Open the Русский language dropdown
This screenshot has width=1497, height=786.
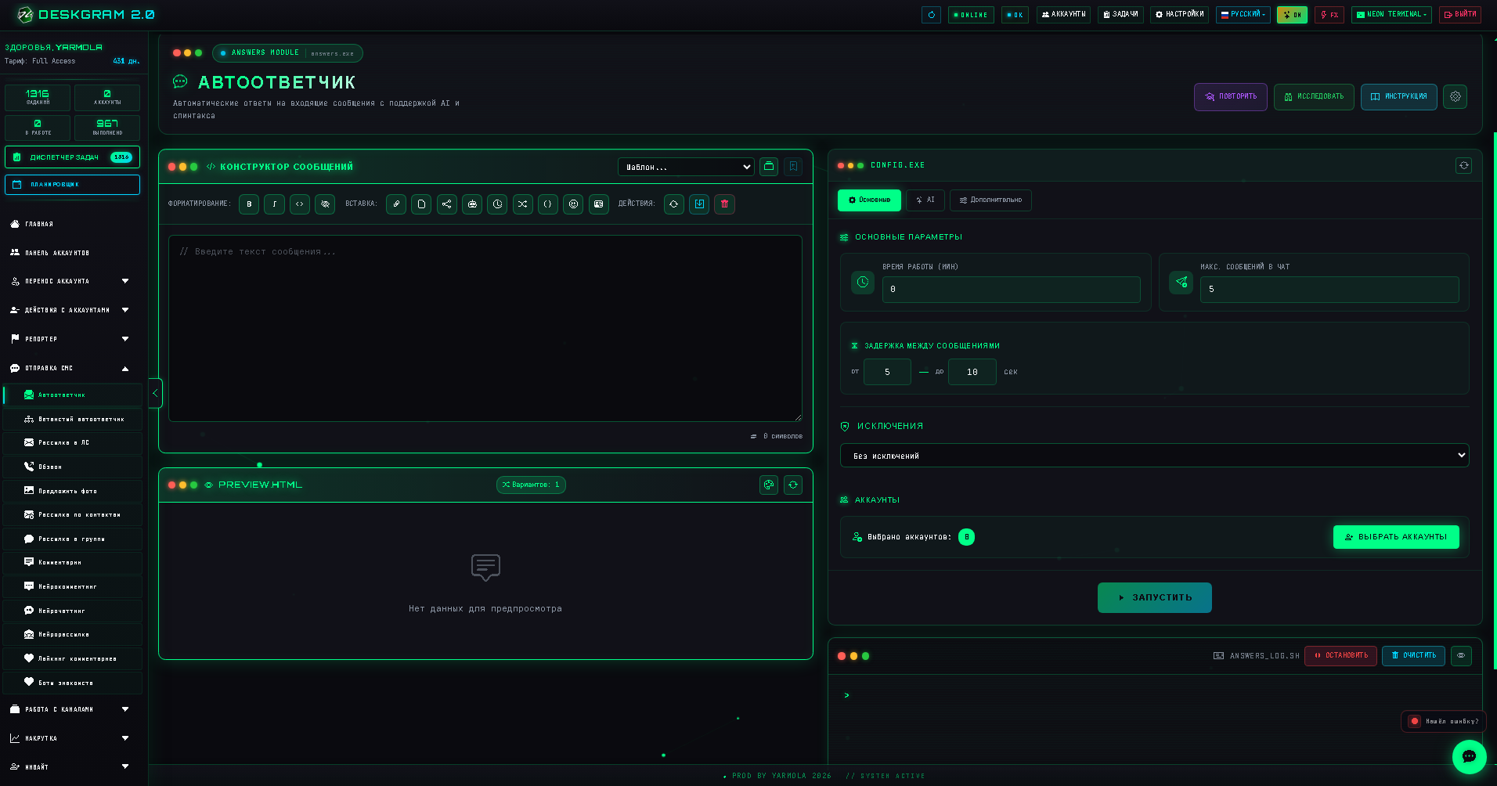point(1243,15)
